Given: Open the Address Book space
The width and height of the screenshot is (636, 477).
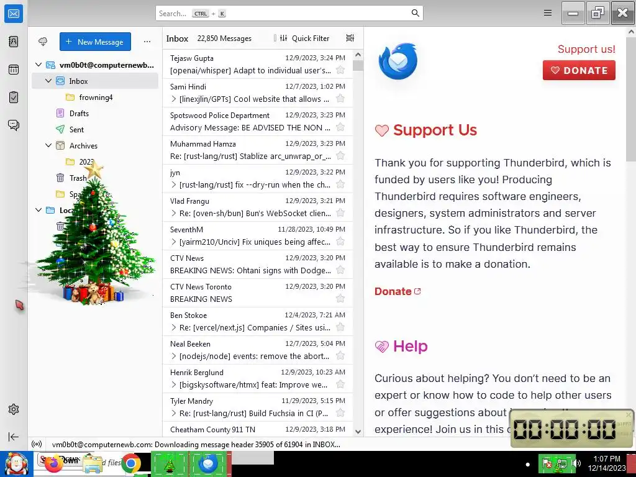Looking at the screenshot, I should (14, 42).
